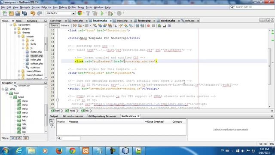Select the title node in Navigator
This screenshot has width=275, height=155.
tap(24, 124)
